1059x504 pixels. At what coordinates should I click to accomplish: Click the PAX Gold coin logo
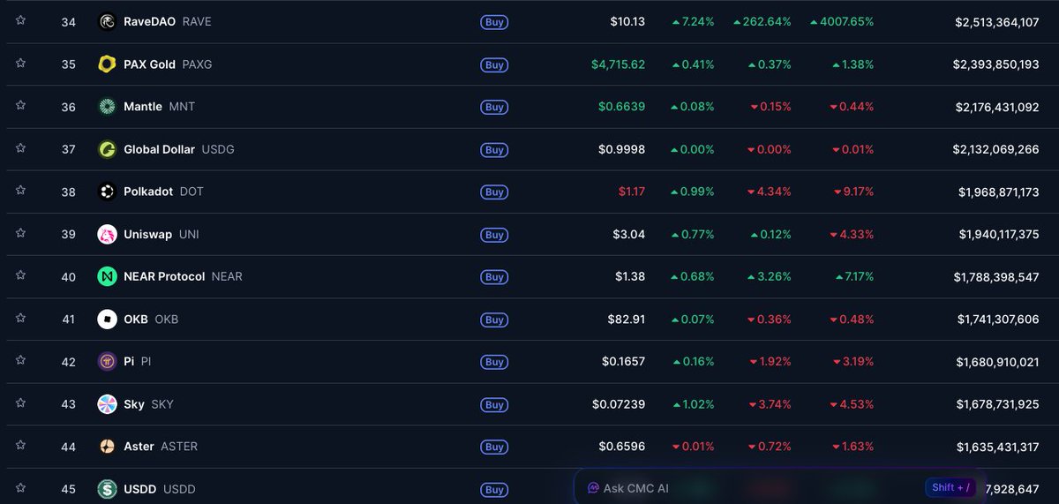pos(107,64)
